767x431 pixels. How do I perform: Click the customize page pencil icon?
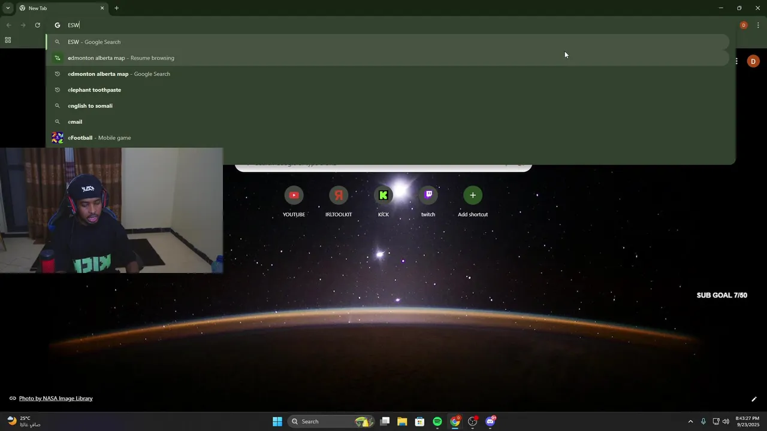pos(754,399)
